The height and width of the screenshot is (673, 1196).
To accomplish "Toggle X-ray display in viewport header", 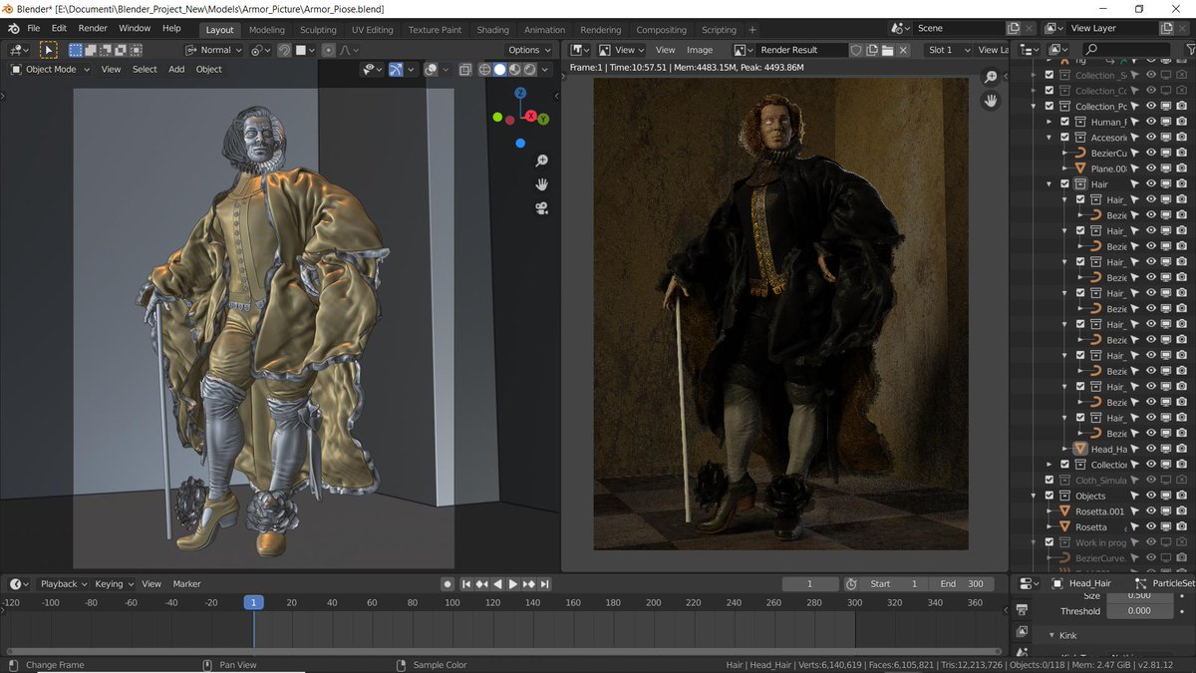I will tap(465, 70).
